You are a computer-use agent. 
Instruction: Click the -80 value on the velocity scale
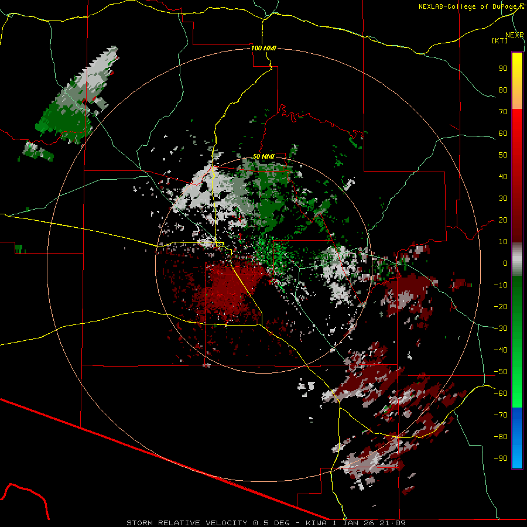(x=501, y=437)
